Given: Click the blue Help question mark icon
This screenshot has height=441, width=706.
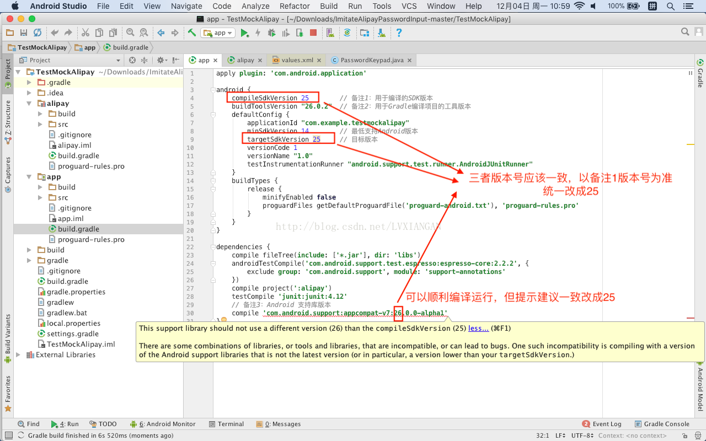Looking at the screenshot, I should [x=399, y=33].
